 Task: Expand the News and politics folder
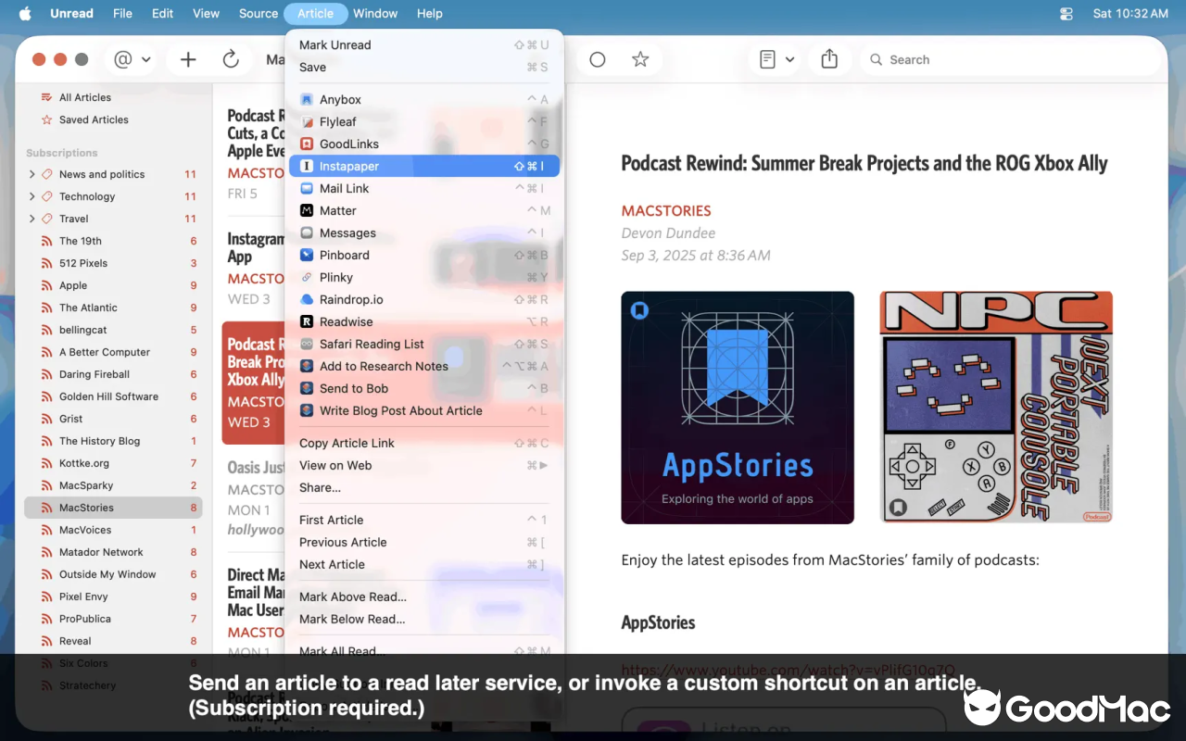[32, 174]
